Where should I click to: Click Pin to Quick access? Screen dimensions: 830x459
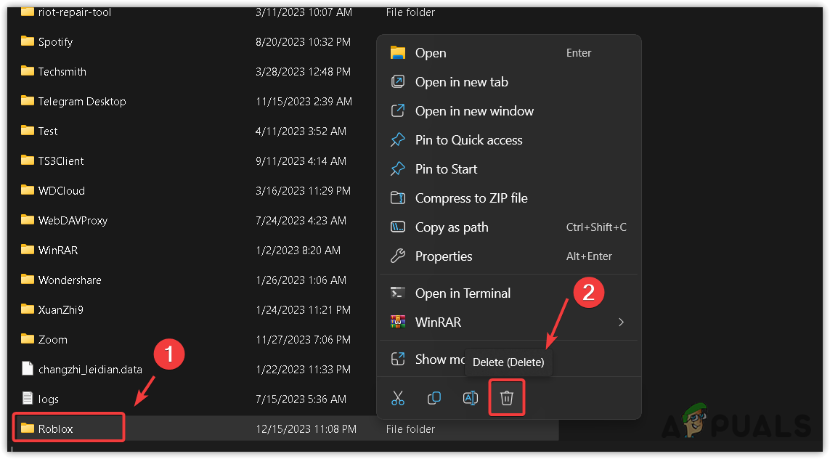(x=468, y=140)
